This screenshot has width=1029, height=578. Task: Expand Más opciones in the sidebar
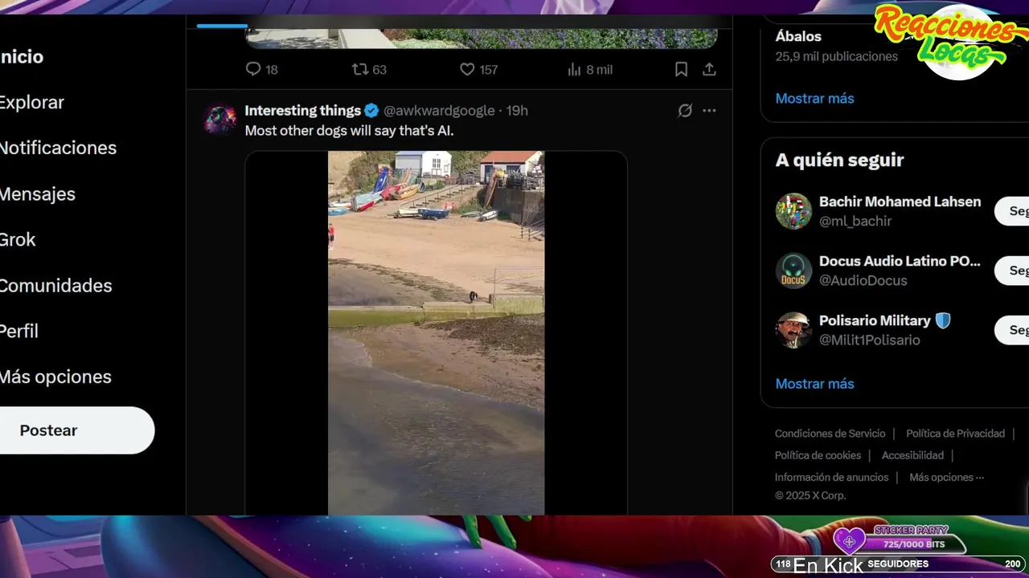[55, 377]
